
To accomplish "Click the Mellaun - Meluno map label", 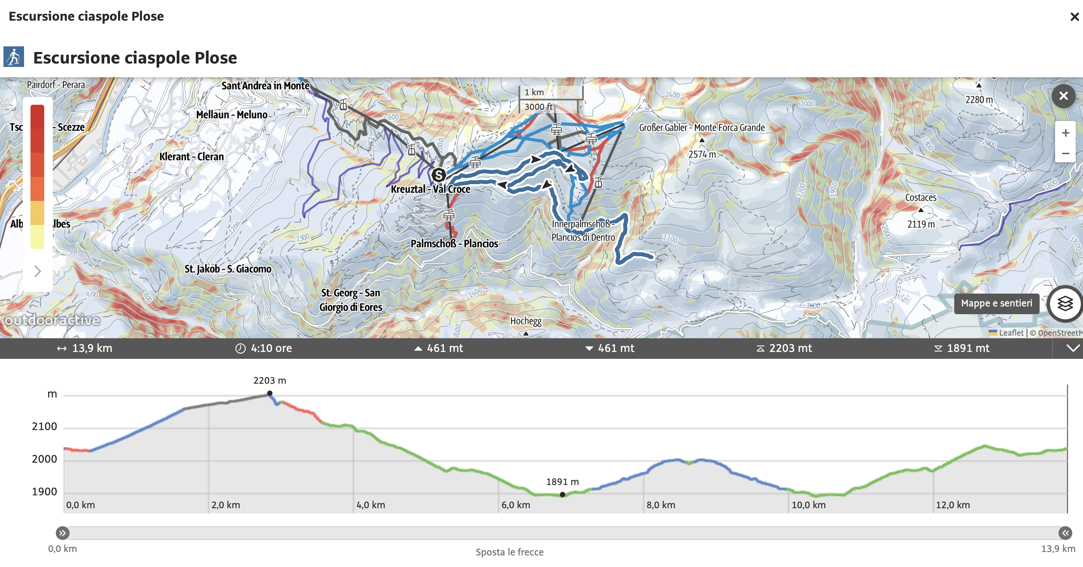I will pyautogui.click(x=232, y=115).
